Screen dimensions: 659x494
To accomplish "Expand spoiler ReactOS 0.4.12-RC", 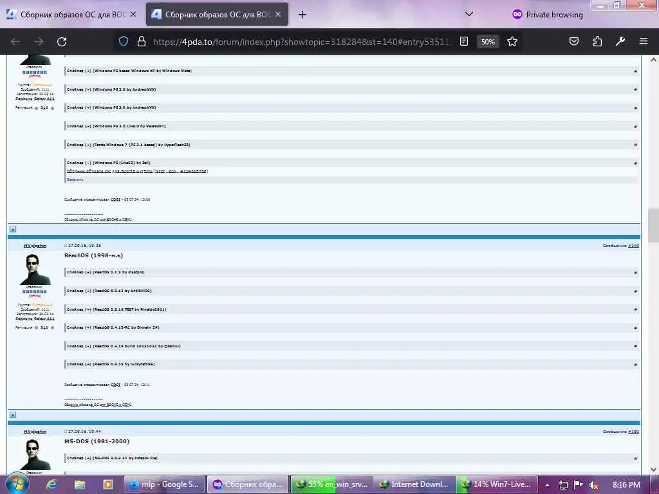I will (x=351, y=327).
